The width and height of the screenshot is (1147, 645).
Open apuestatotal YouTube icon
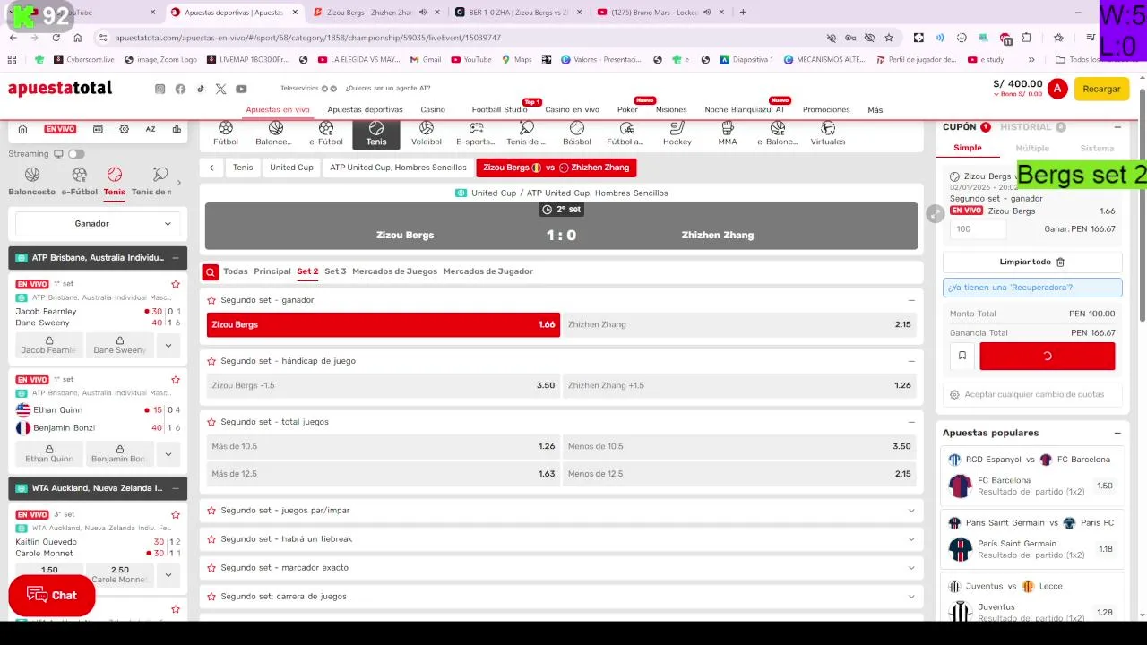241,89
